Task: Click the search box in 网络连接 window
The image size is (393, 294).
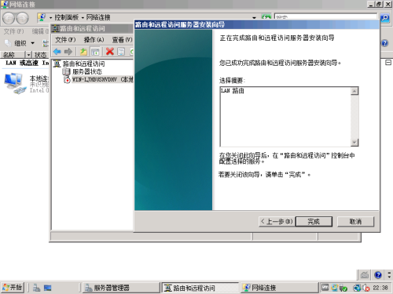Action: (x=325, y=17)
